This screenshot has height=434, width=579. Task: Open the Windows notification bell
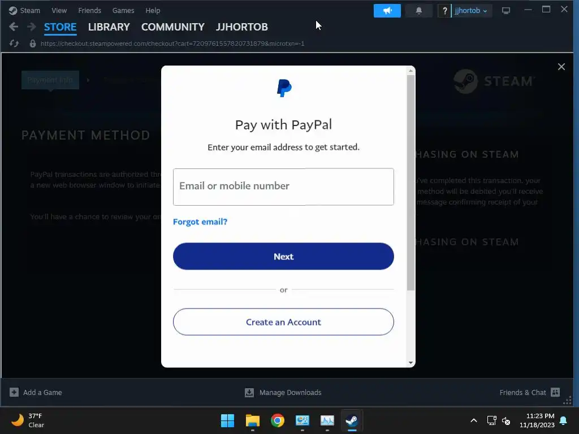[564, 420]
